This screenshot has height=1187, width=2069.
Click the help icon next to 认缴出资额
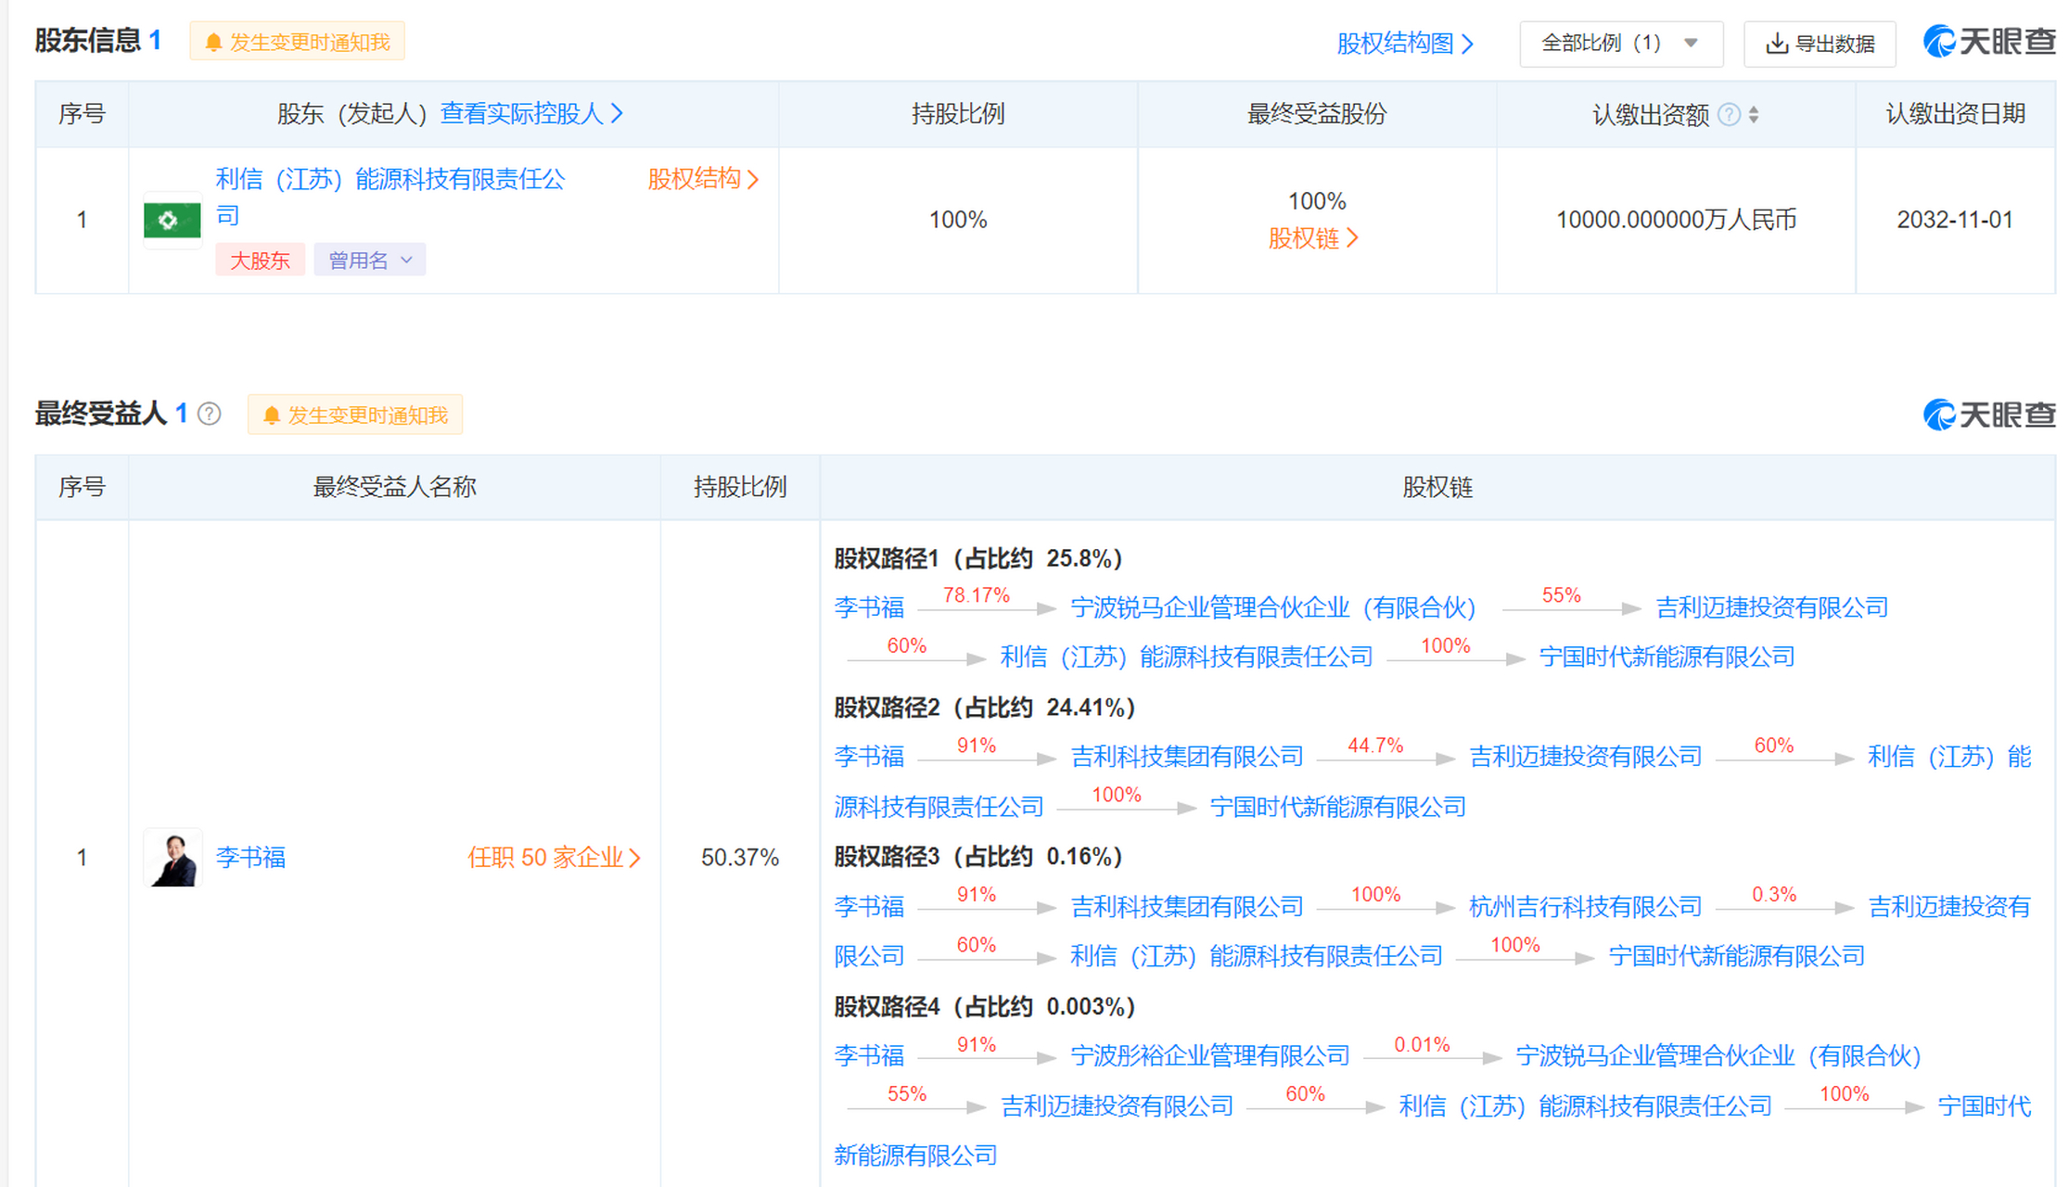coord(1729,115)
